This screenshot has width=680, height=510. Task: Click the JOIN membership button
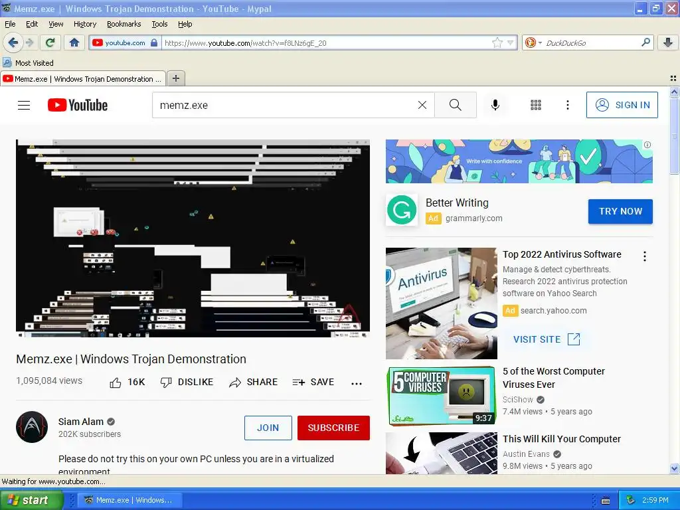coord(268,428)
